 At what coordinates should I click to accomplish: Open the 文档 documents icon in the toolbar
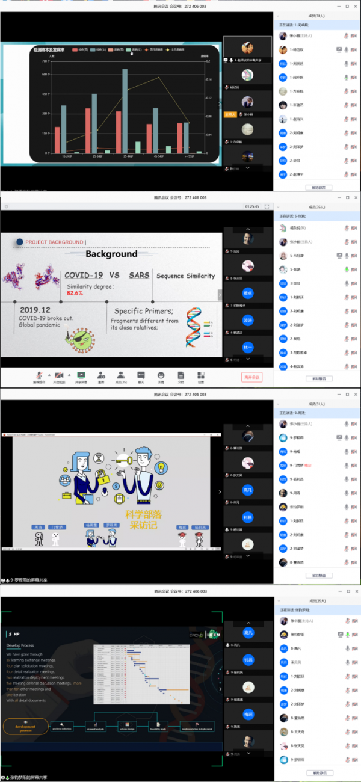tap(181, 374)
